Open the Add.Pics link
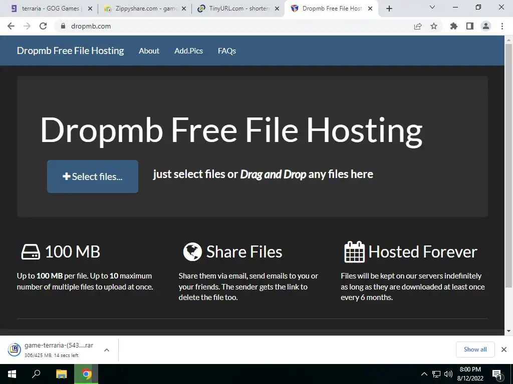 [188, 51]
